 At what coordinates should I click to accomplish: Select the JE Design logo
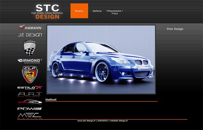(x=30, y=35)
